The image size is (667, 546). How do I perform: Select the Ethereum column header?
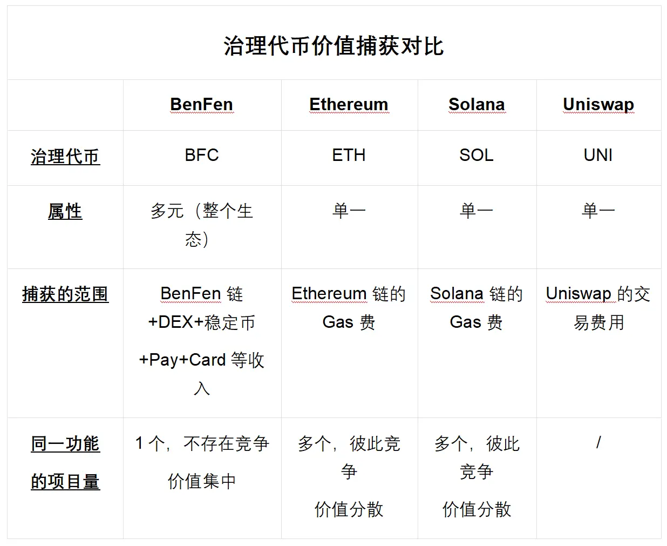pyautogui.click(x=349, y=104)
